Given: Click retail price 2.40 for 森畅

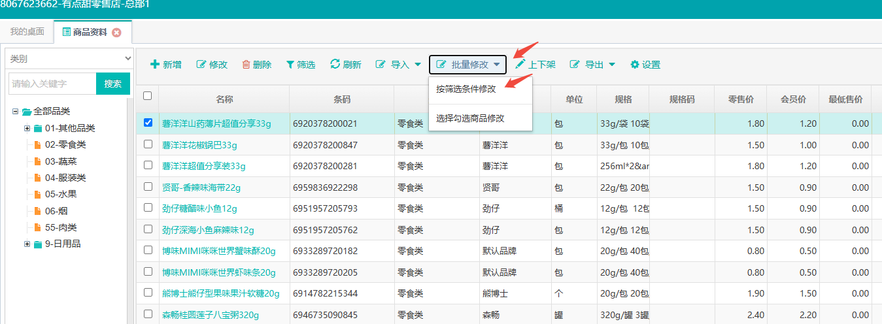Looking at the screenshot, I should (x=741, y=316).
